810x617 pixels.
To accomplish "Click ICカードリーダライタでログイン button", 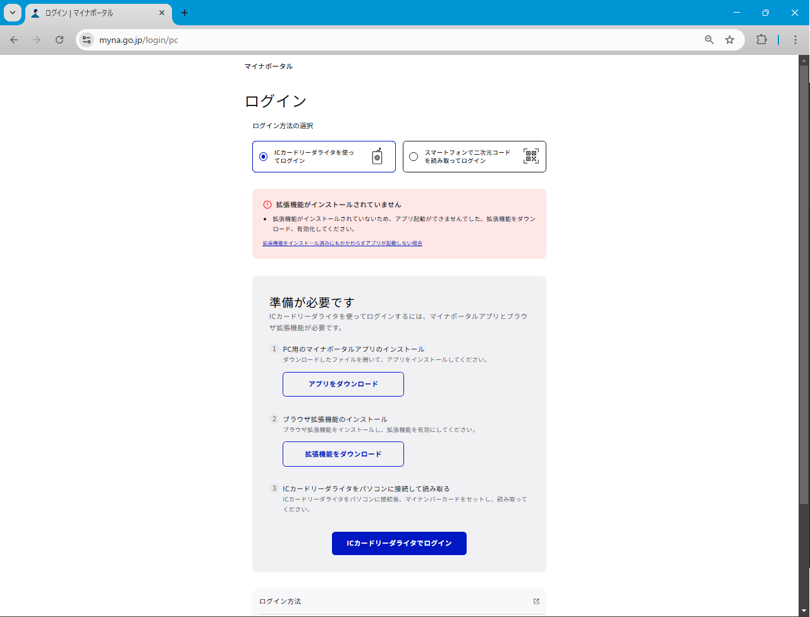I will tap(399, 543).
